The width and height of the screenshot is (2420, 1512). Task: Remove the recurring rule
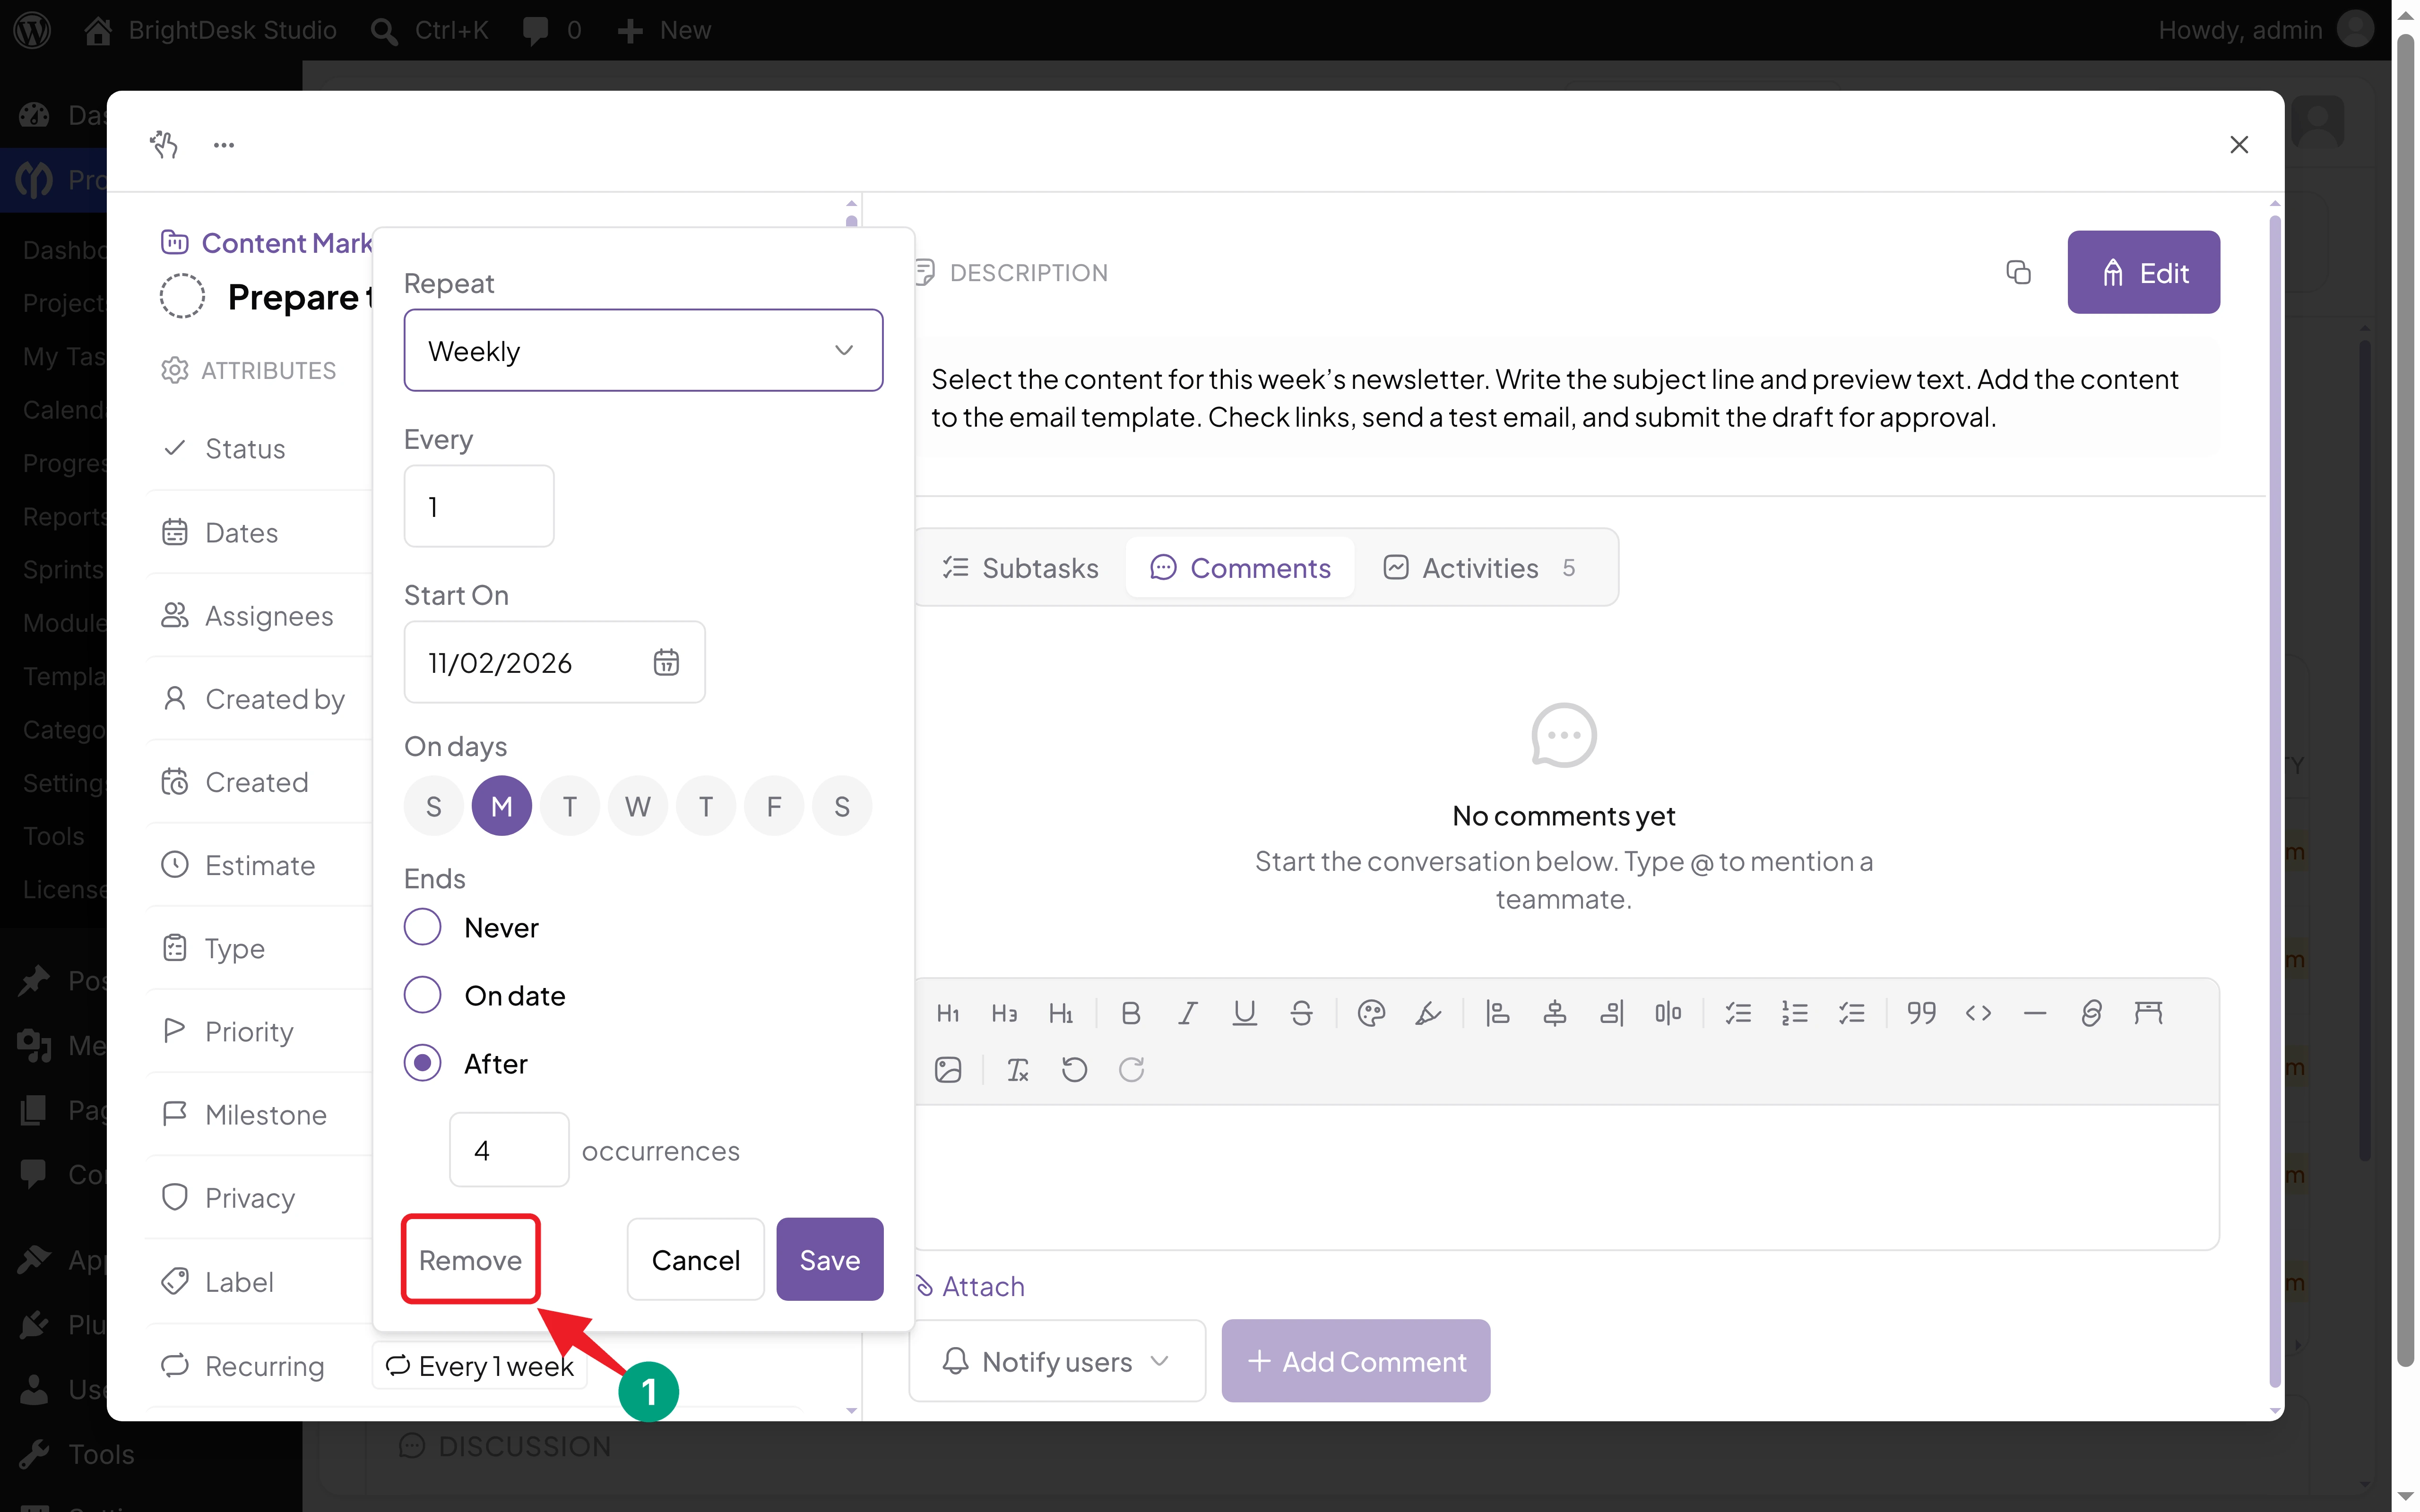tap(470, 1260)
